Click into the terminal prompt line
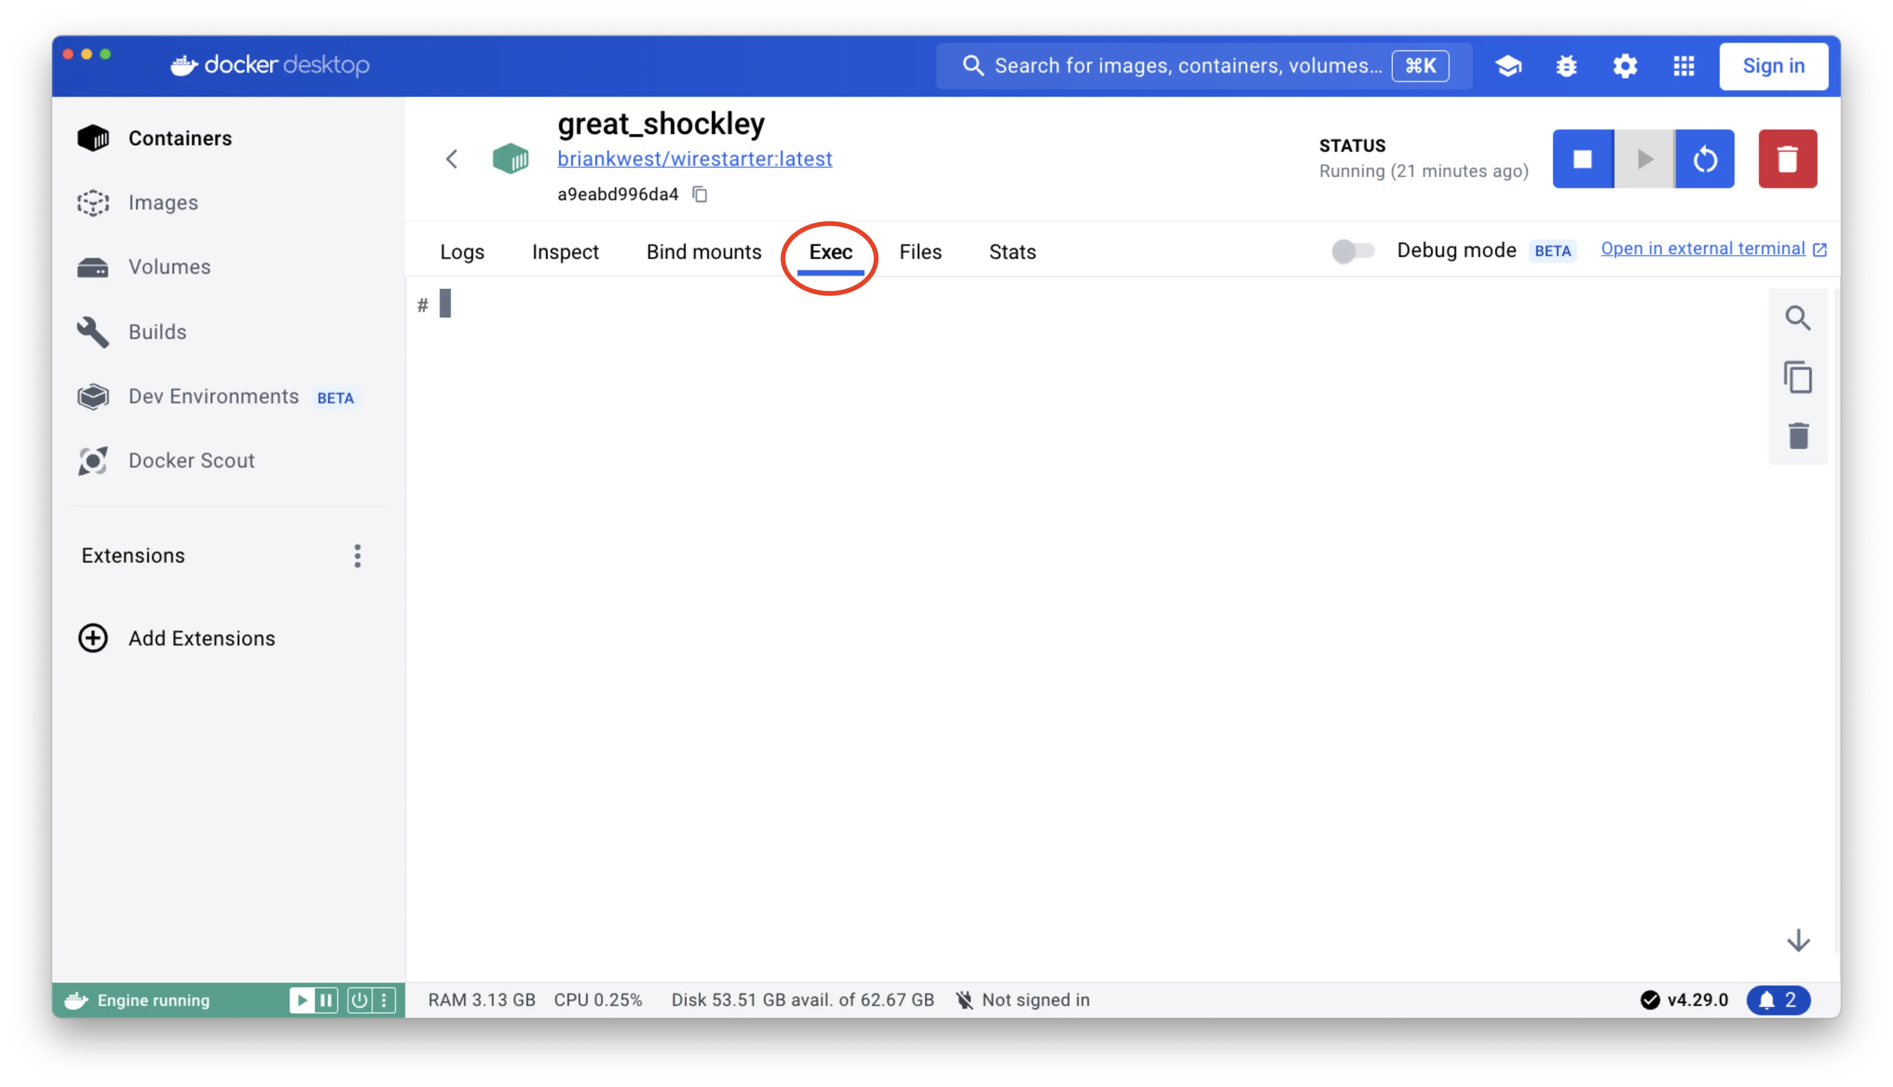This screenshot has height=1087, width=1893. (445, 303)
